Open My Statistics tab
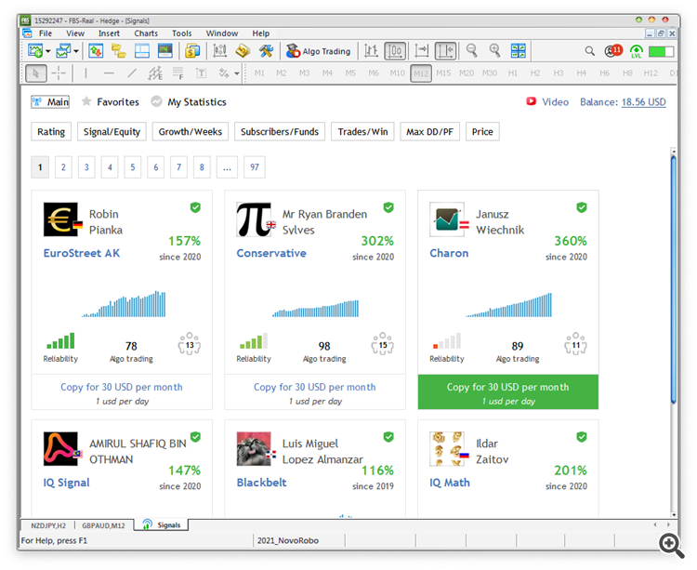Viewport: 697px width, 570px height. (189, 101)
